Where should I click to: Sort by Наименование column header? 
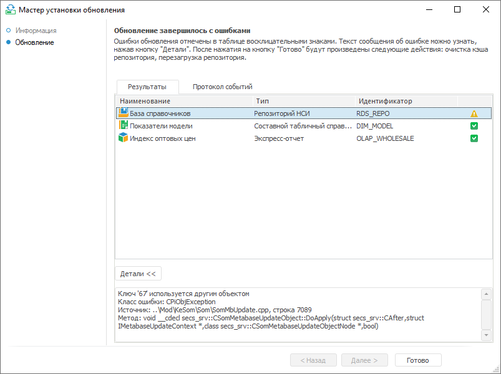(183, 101)
